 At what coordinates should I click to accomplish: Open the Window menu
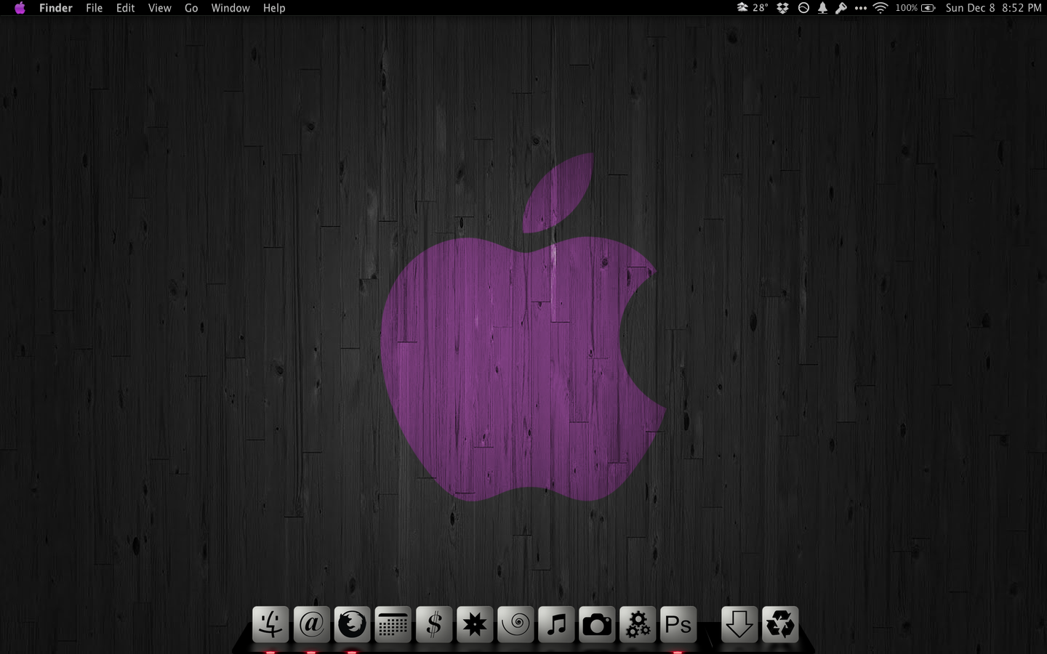tap(230, 8)
